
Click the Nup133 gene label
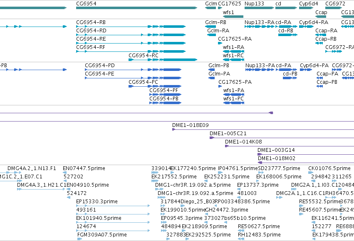coord(254,4)
